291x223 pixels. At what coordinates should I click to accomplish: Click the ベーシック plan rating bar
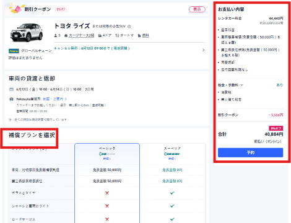pos(107,154)
